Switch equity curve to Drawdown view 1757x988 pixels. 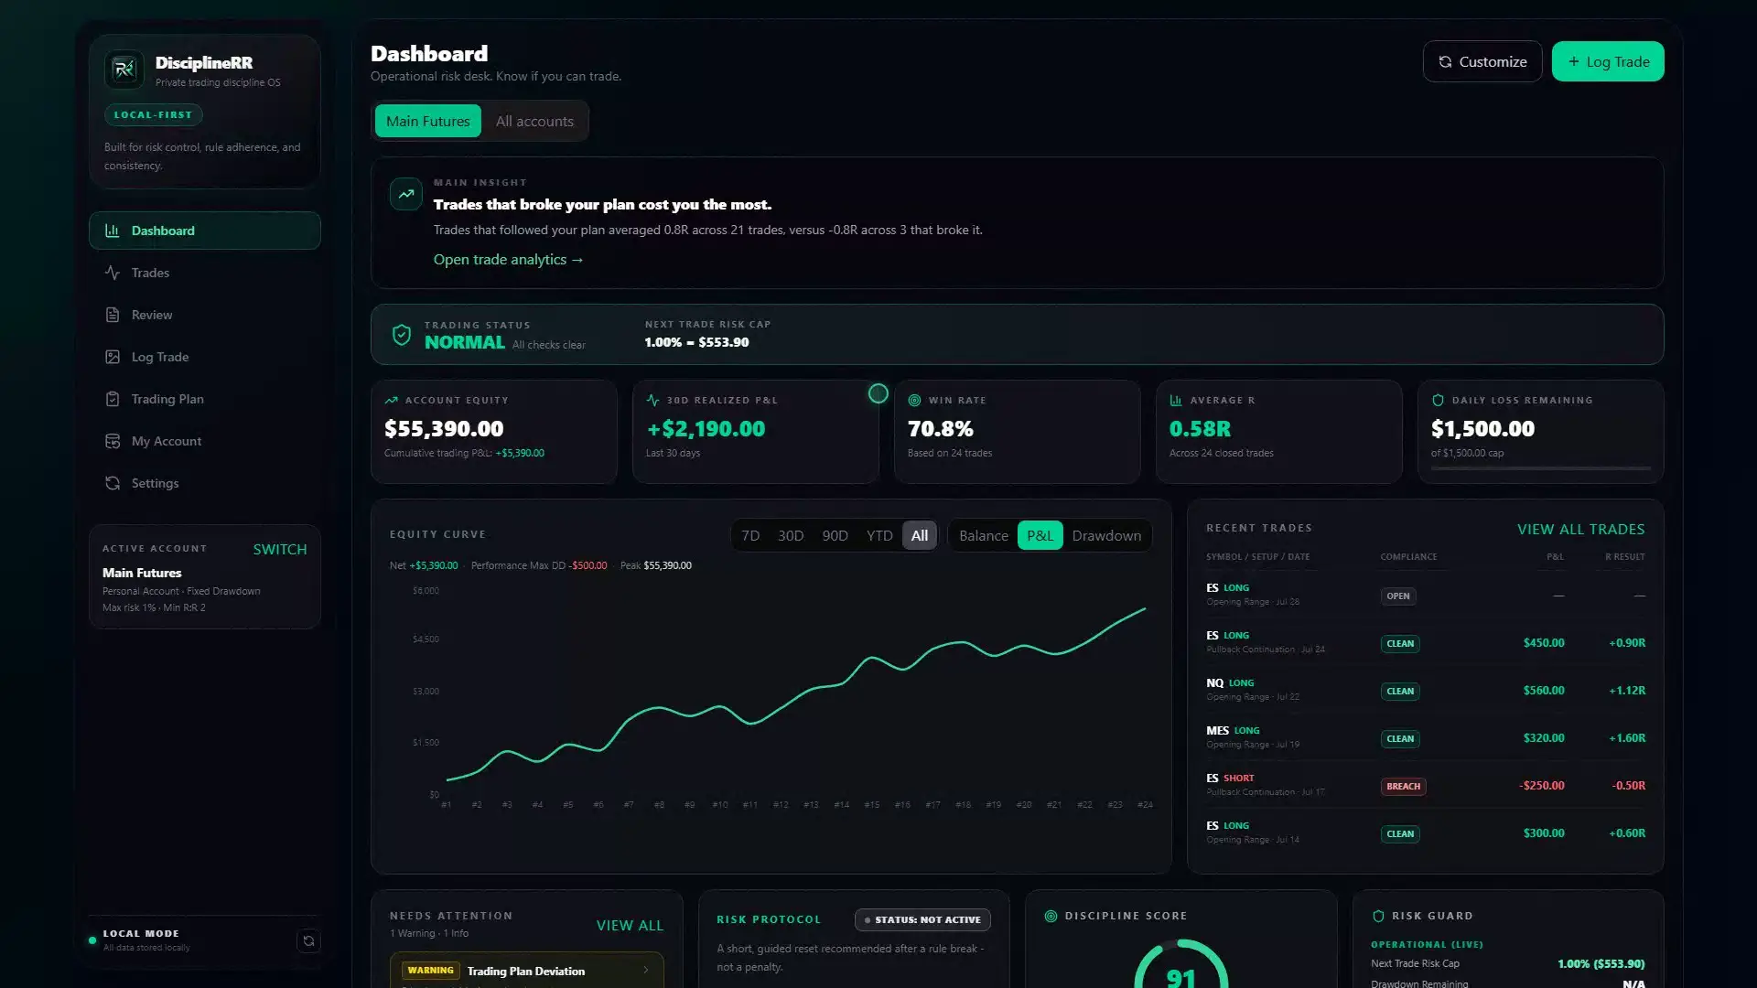click(1106, 536)
